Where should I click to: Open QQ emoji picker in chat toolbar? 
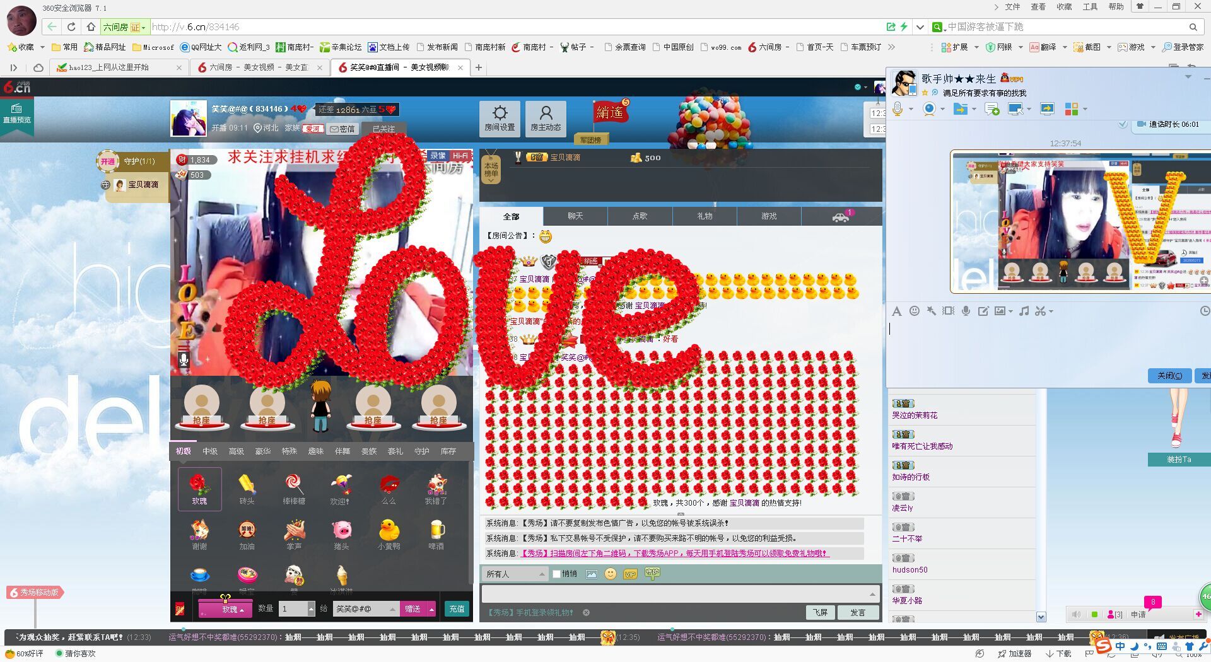914,311
